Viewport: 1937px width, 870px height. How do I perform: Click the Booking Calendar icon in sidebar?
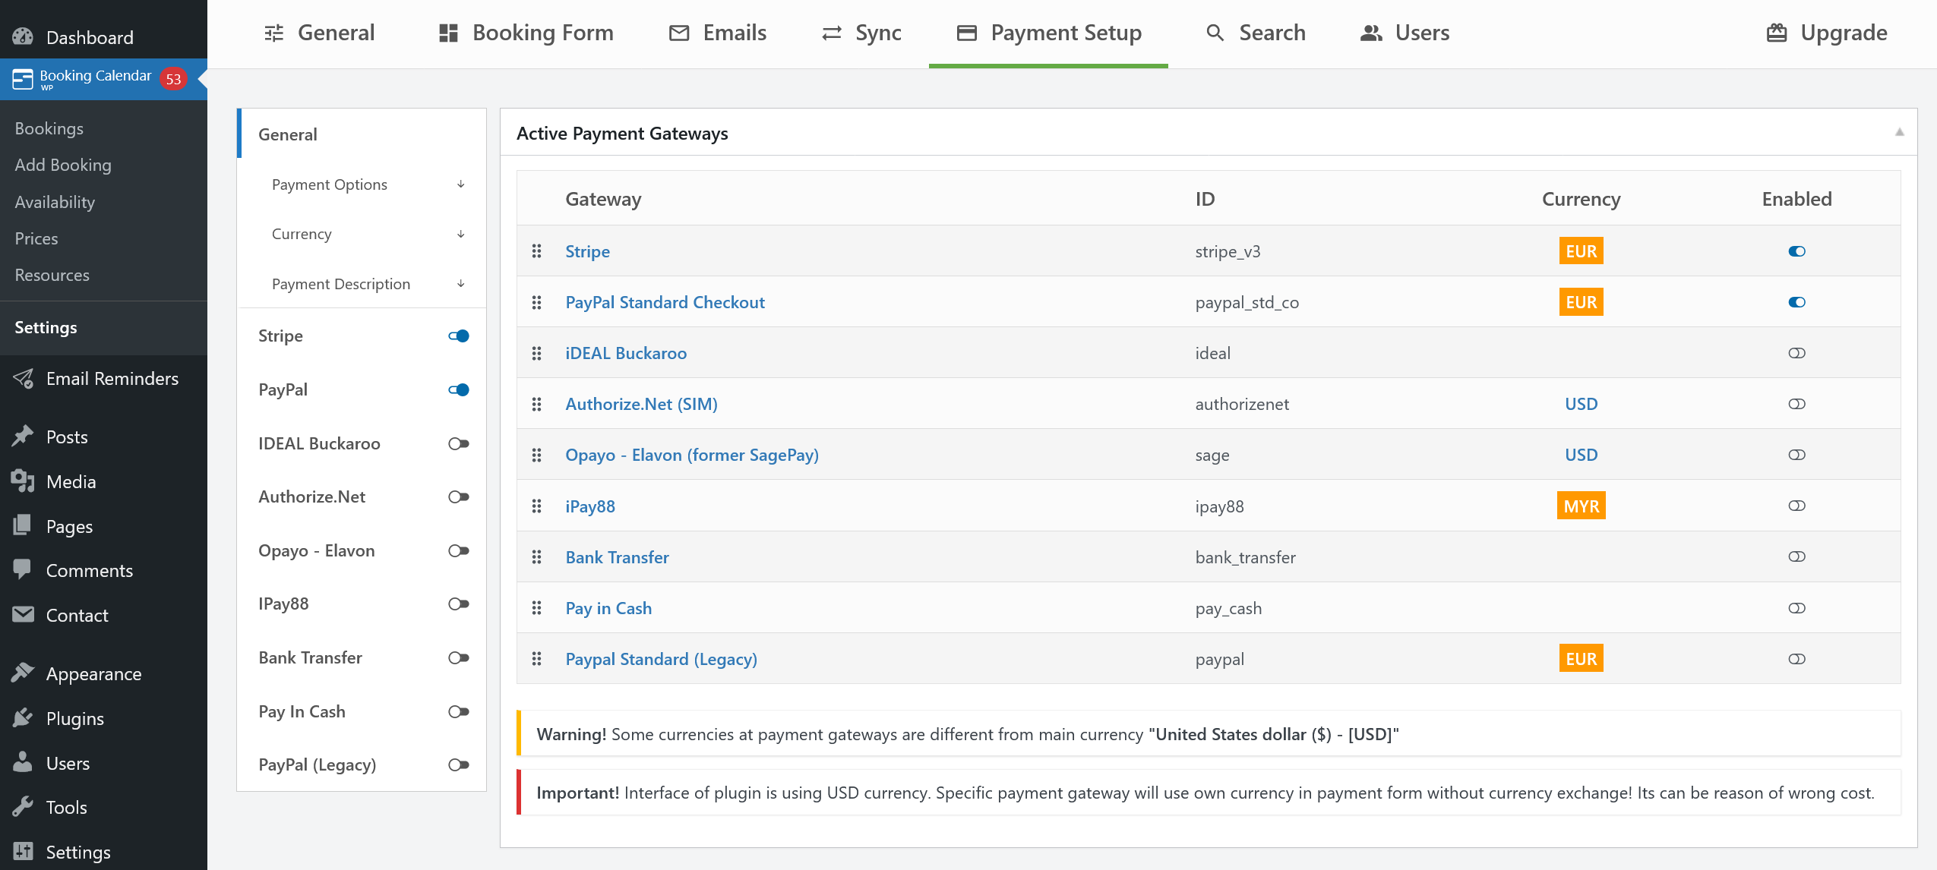[x=23, y=79]
